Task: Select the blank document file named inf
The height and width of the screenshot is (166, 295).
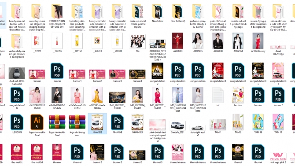Action: point(218,95)
